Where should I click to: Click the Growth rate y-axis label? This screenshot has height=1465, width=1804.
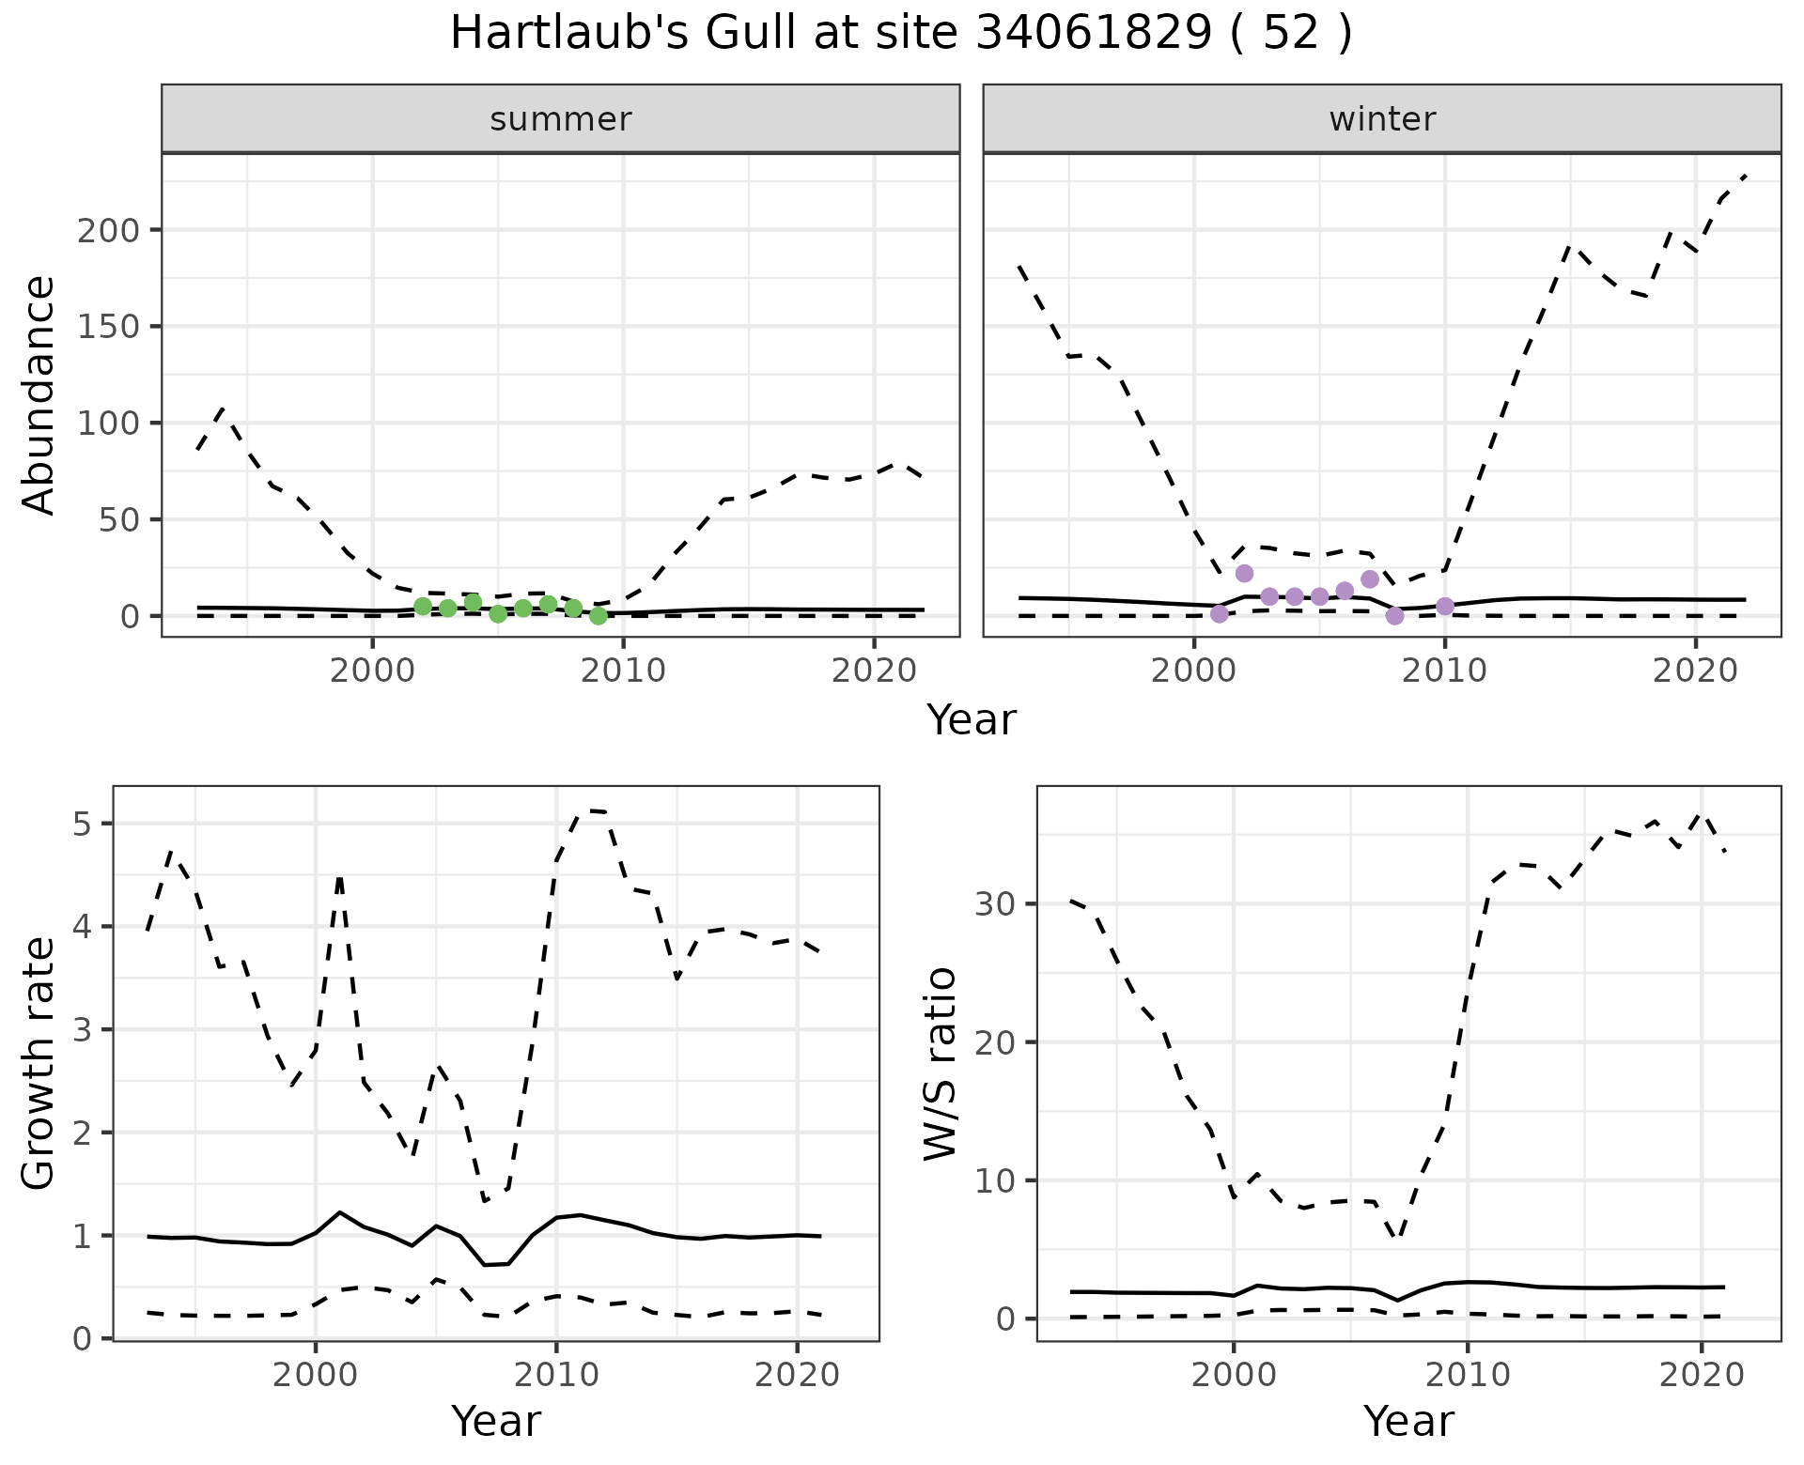click(39, 1063)
